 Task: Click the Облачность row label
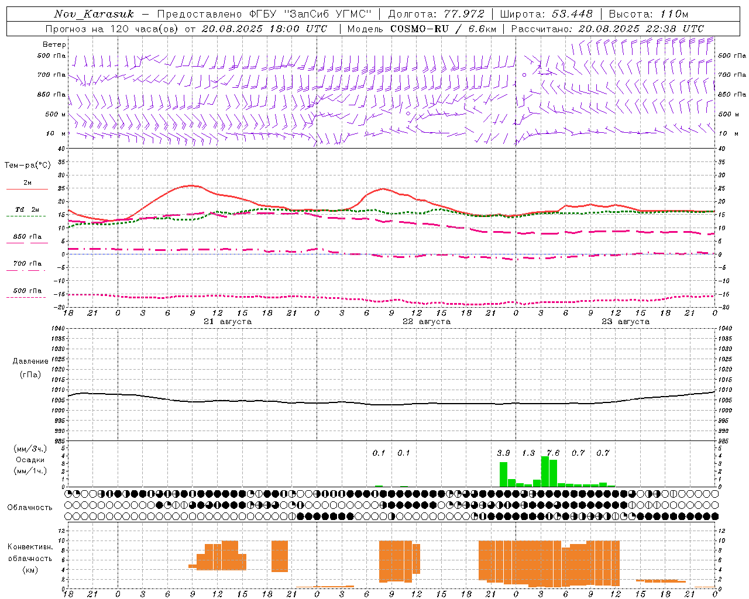[x=30, y=508]
